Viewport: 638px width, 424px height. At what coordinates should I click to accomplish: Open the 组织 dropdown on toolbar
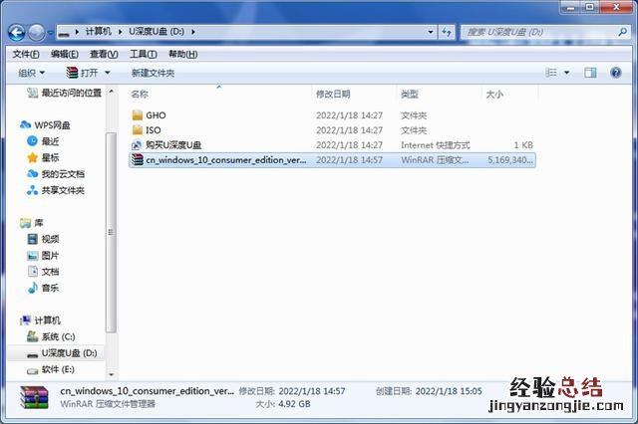(31, 73)
